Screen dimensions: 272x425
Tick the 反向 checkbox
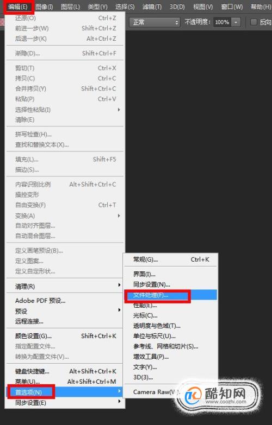click(x=254, y=22)
